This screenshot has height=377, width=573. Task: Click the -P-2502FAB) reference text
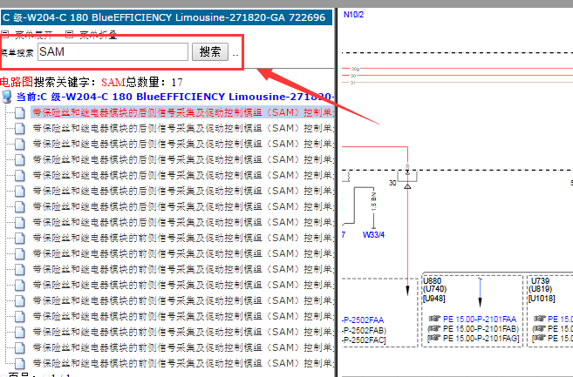[x=364, y=330]
